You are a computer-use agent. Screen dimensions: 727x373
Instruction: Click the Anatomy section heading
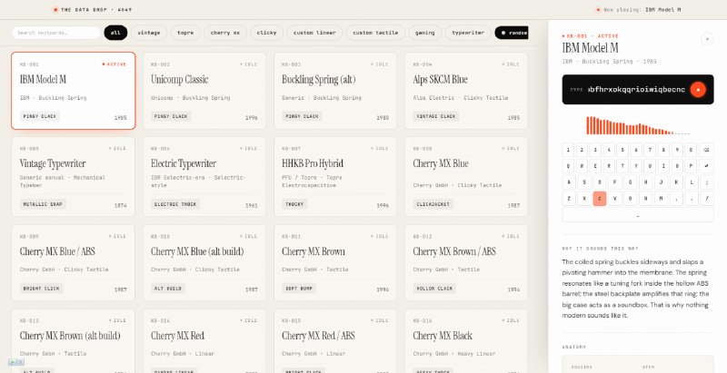(x=574, y=347)
